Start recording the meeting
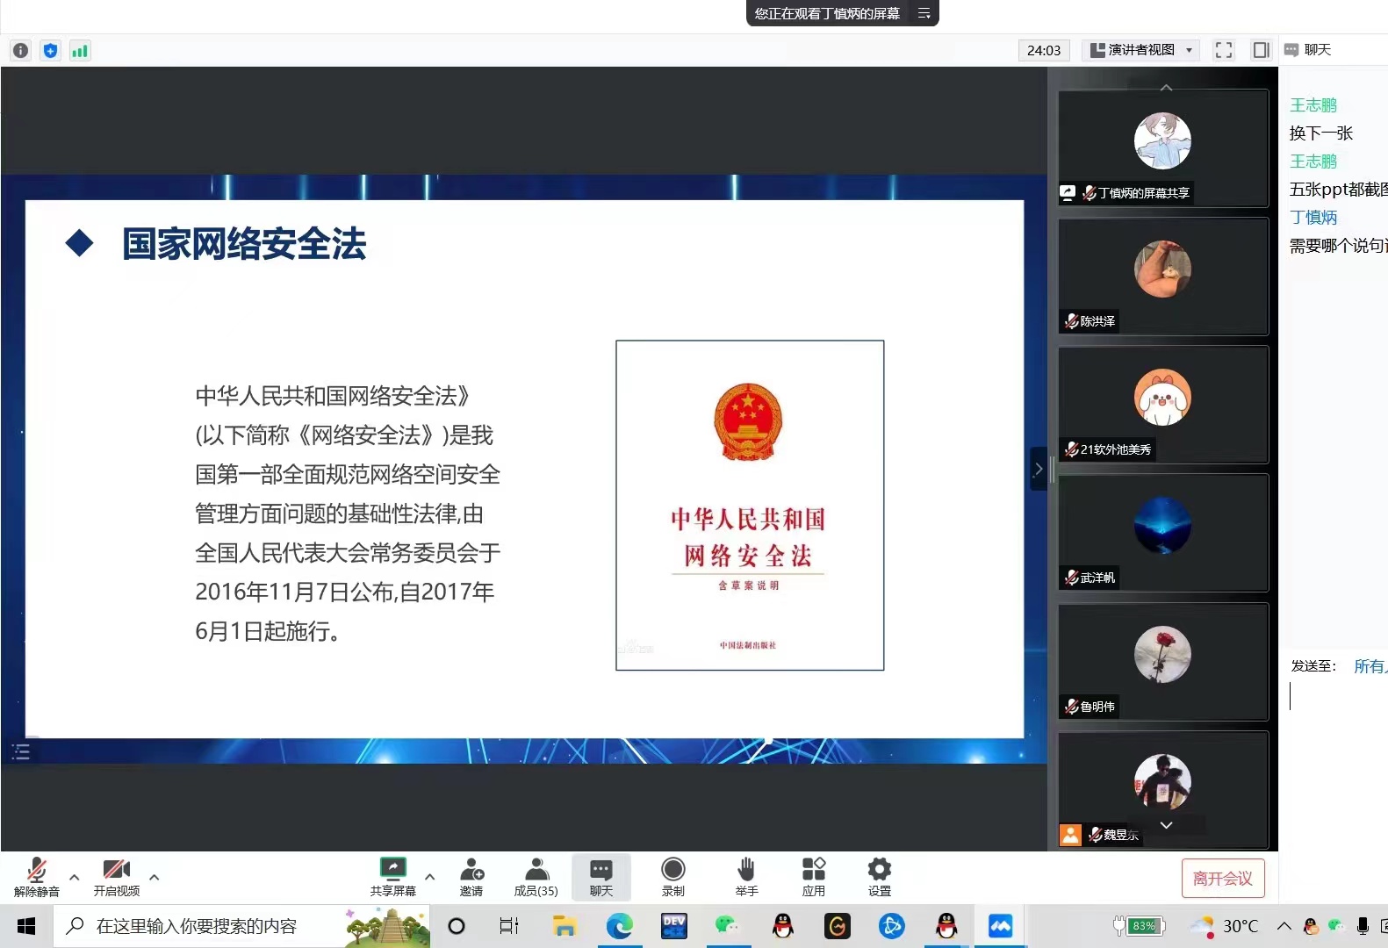The image size is (1388, 948). 672,876
